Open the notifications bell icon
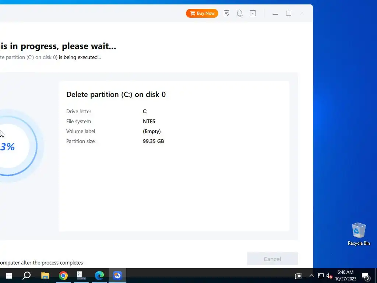 [x=239, y=13]
